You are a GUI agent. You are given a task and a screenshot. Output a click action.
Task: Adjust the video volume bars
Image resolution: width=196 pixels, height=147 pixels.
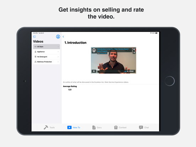pyautogui.click(x=125, y=71)
